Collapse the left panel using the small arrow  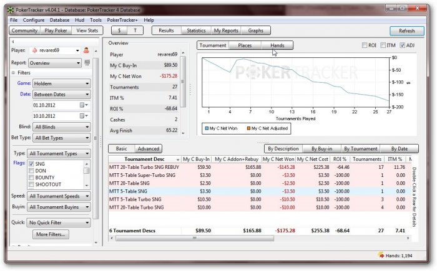click(13, 42)
